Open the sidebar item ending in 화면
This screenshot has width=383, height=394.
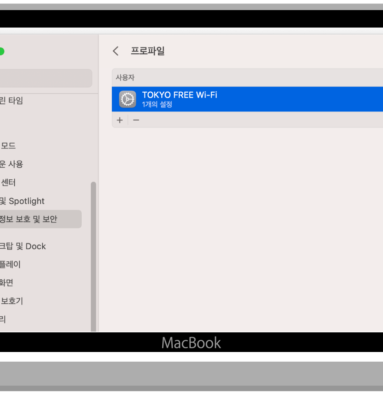click(7, 283)
